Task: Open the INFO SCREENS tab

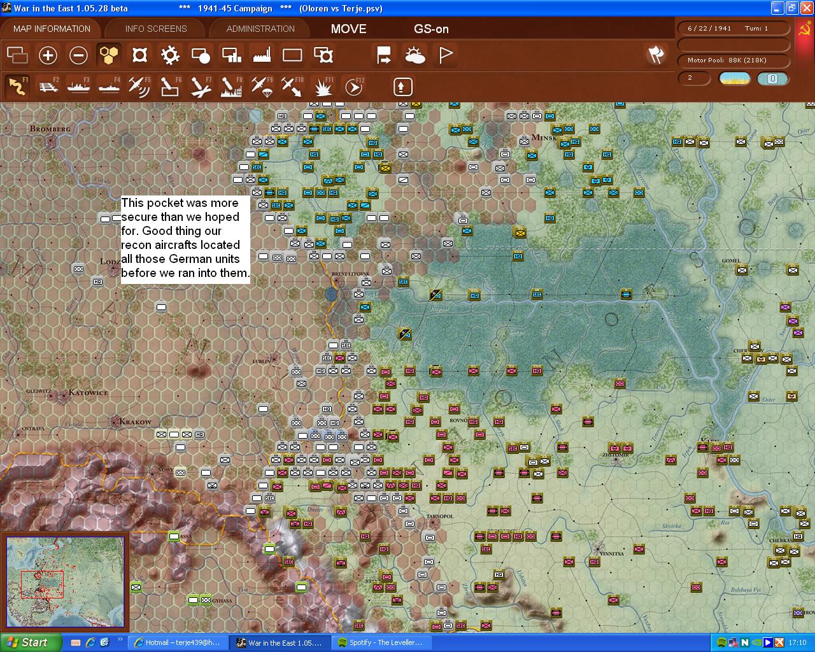Action: tap(156, 29)
